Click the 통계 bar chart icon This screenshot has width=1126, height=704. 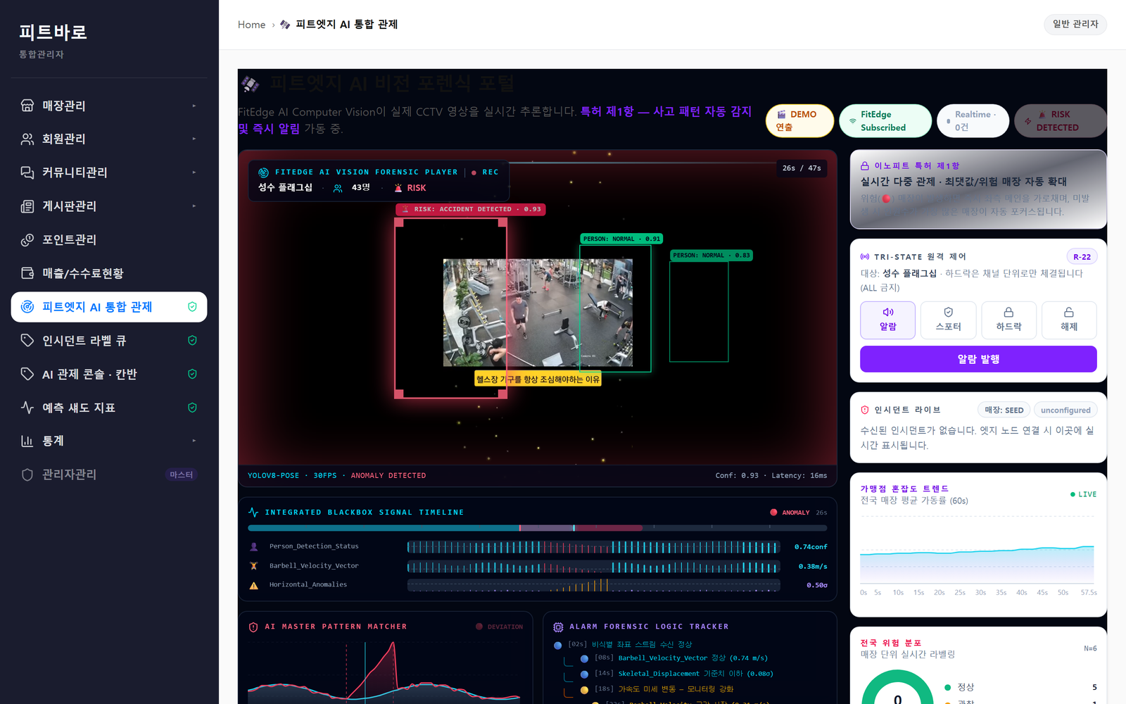[27, 441]
